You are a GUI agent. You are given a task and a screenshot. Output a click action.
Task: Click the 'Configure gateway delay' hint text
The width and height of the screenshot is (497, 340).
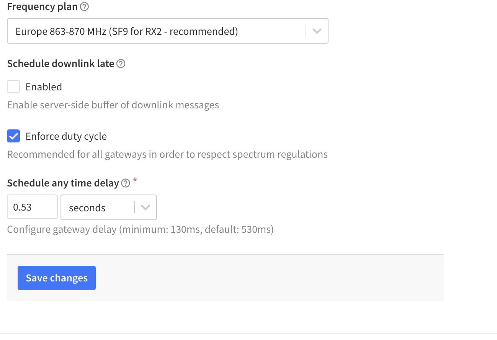(x=140, y=230)
